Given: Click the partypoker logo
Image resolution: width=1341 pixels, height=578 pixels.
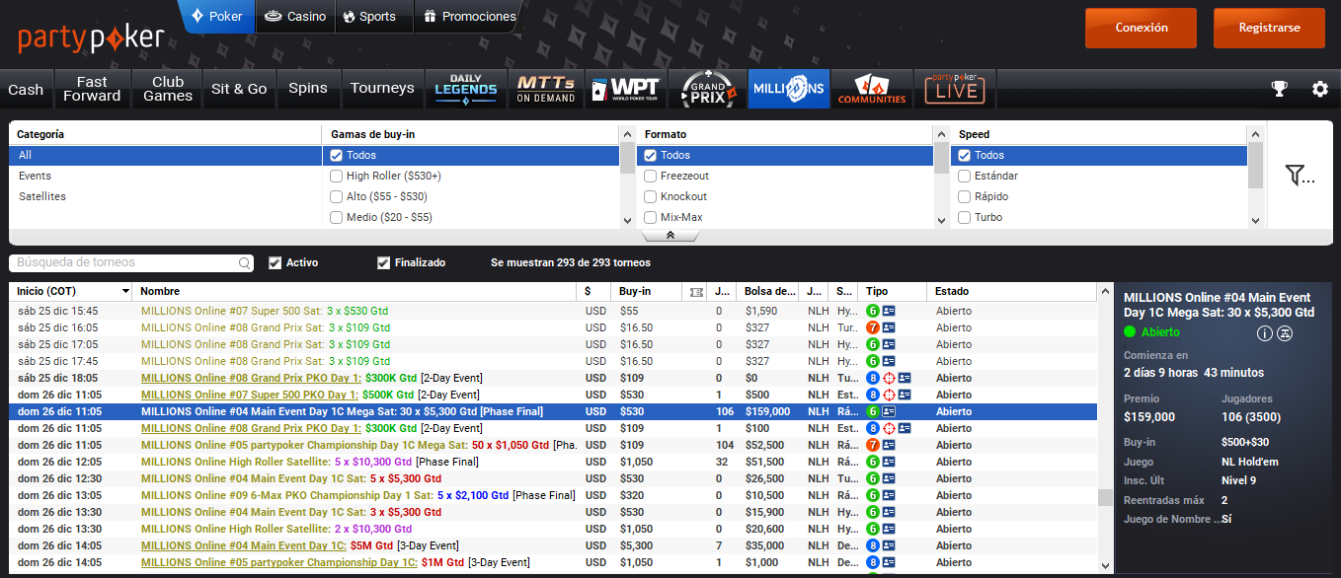Looking at the screenshot, I should click(91, 37).
